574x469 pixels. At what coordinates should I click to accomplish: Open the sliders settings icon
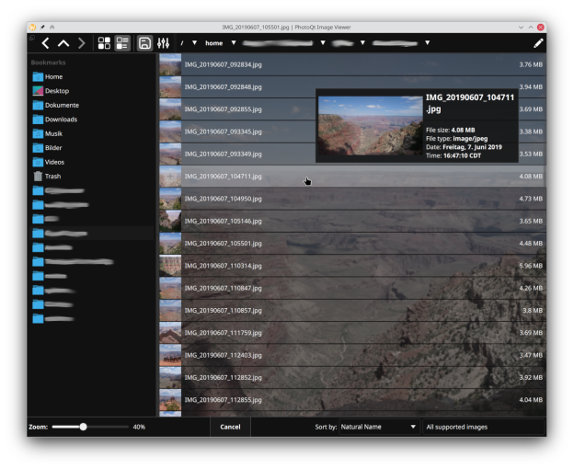coord(164,43)
